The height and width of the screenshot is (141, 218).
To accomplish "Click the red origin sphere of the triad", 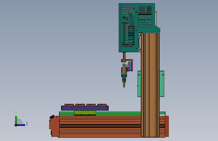I will (x=16, y=125).
